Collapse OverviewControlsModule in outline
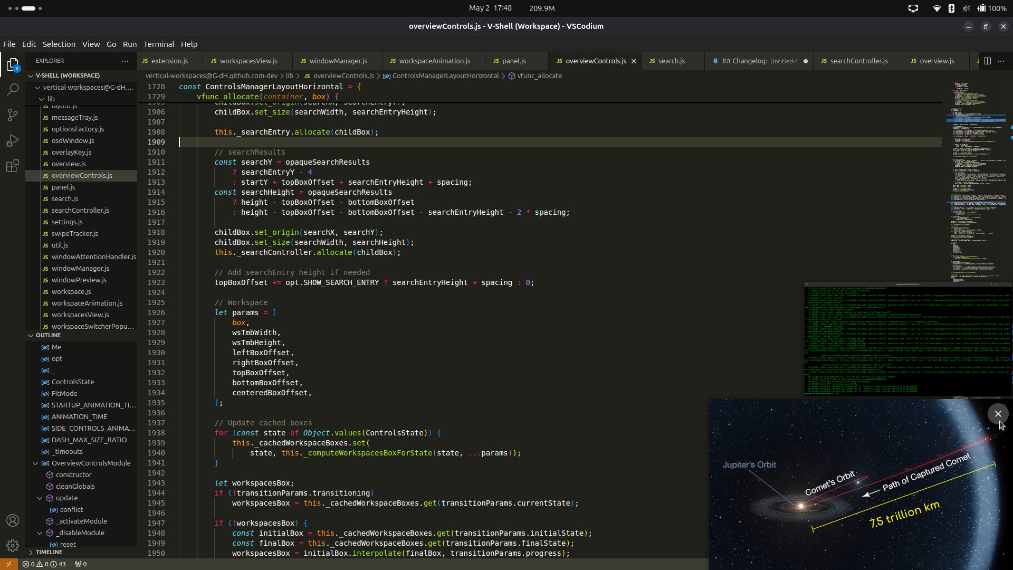 35,463
